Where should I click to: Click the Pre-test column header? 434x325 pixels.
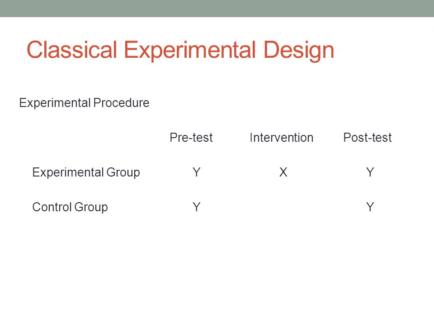191,137
